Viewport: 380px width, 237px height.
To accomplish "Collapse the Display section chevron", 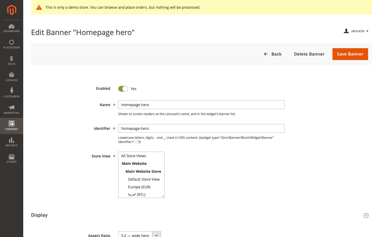I will (366, 215).
